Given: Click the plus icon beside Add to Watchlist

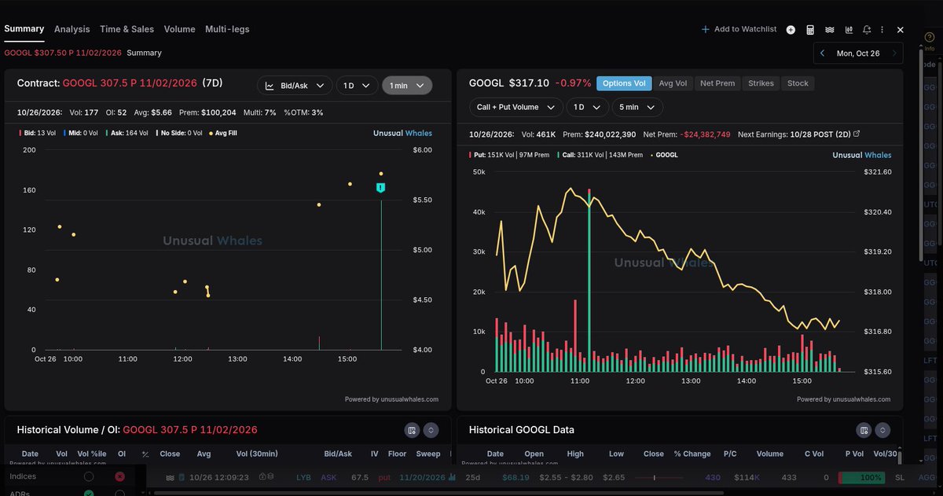Looking at the screenshot, I should [x=705, y=29].
